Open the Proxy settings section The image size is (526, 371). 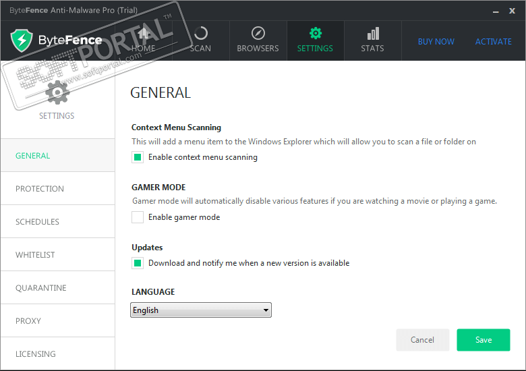pos(58,320)
